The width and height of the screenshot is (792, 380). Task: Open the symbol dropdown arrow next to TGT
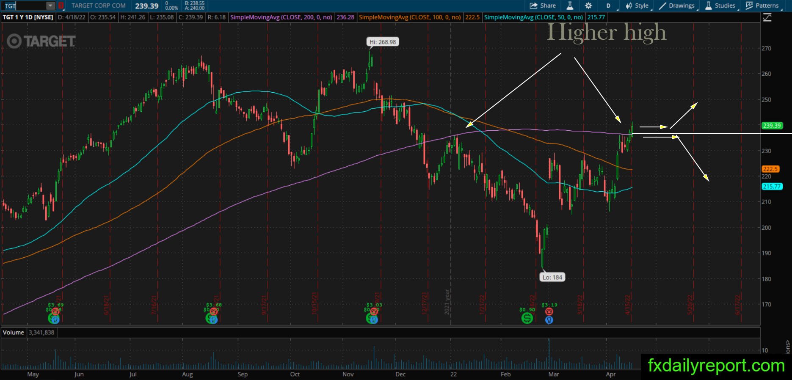coord(50,6)
